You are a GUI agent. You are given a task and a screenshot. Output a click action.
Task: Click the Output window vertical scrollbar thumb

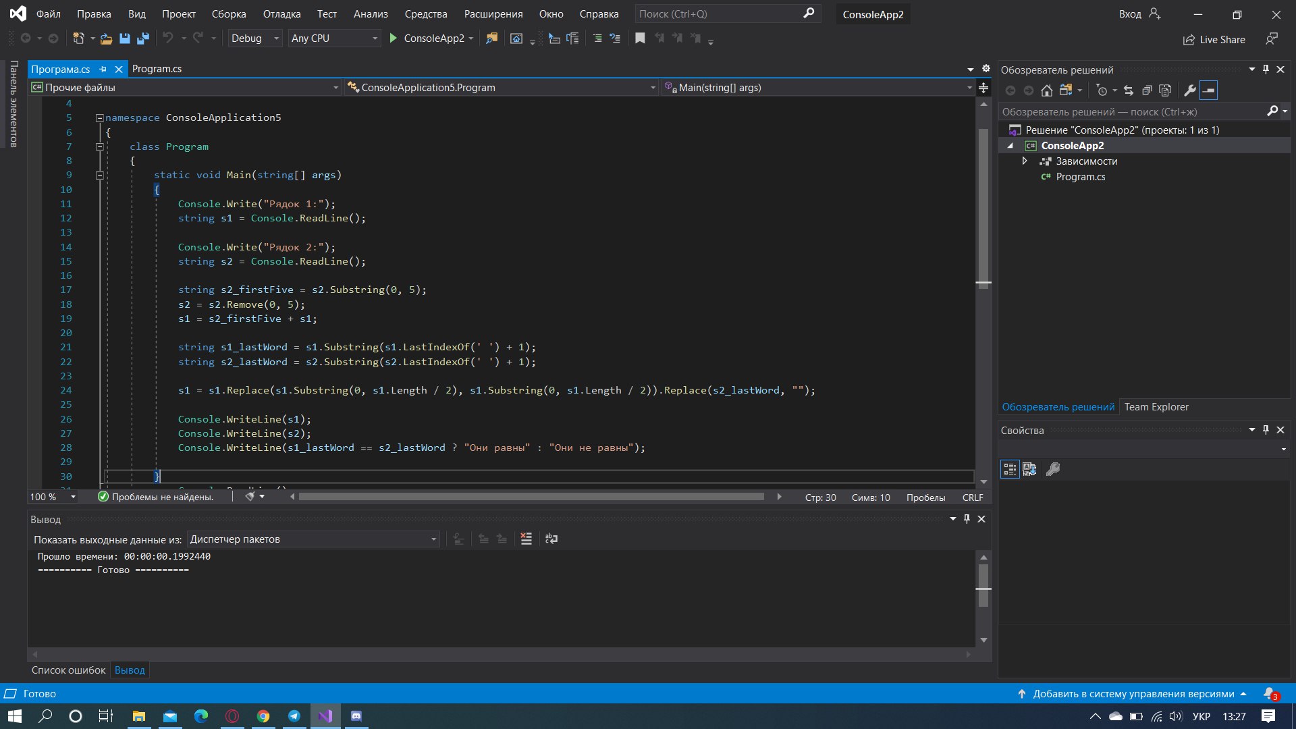tap(983, 586)
